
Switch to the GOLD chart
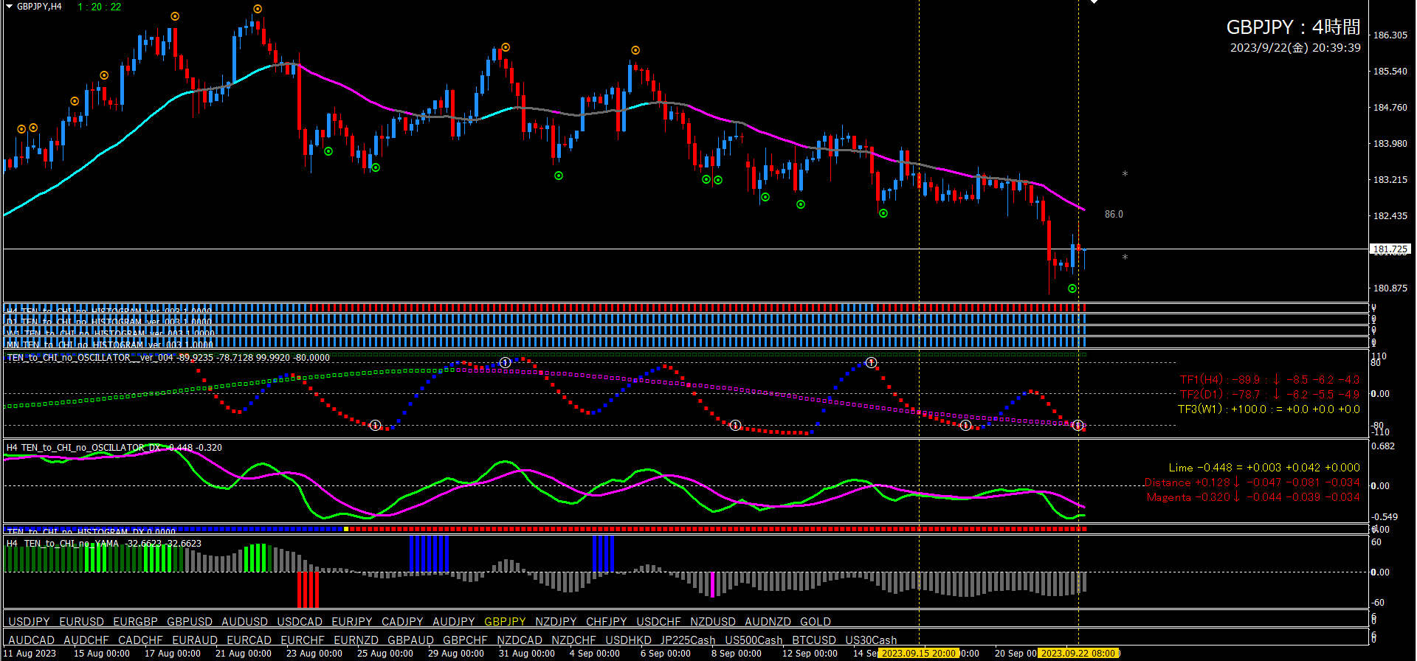(x=816, y=622)
